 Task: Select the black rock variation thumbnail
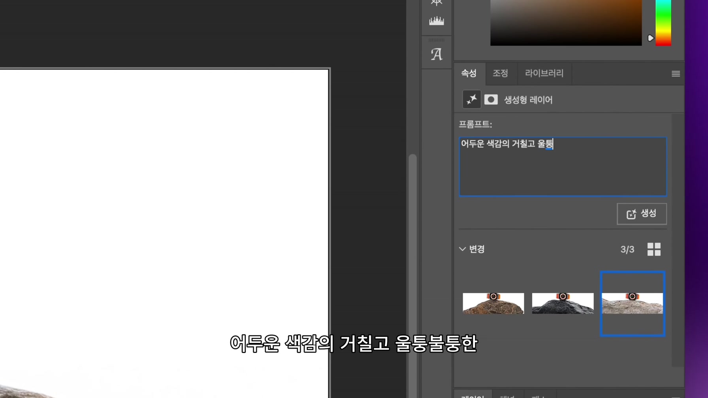coord(563,303)
